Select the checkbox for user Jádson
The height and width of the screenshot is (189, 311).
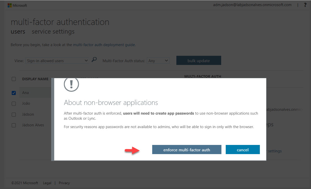14,115
